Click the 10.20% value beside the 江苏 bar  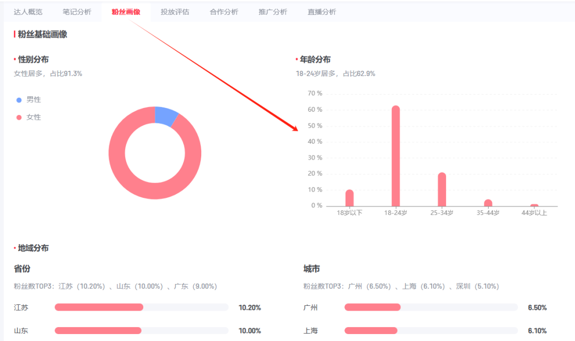249,307
